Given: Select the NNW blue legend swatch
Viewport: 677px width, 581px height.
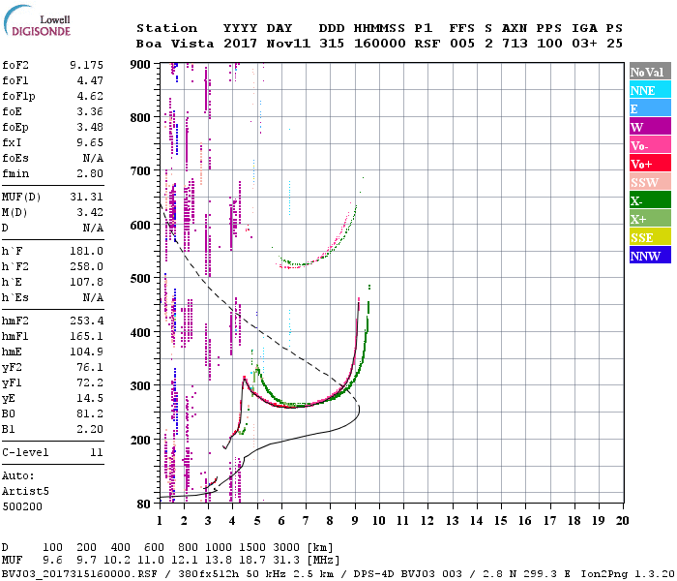Looking at the screenshot, I should [x=648, y=256].
